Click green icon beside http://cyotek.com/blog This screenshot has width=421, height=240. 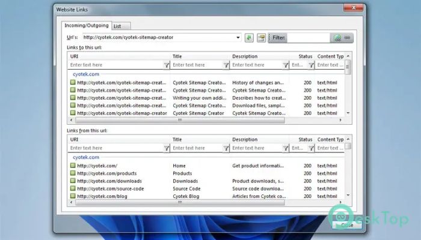pos(73,196)
